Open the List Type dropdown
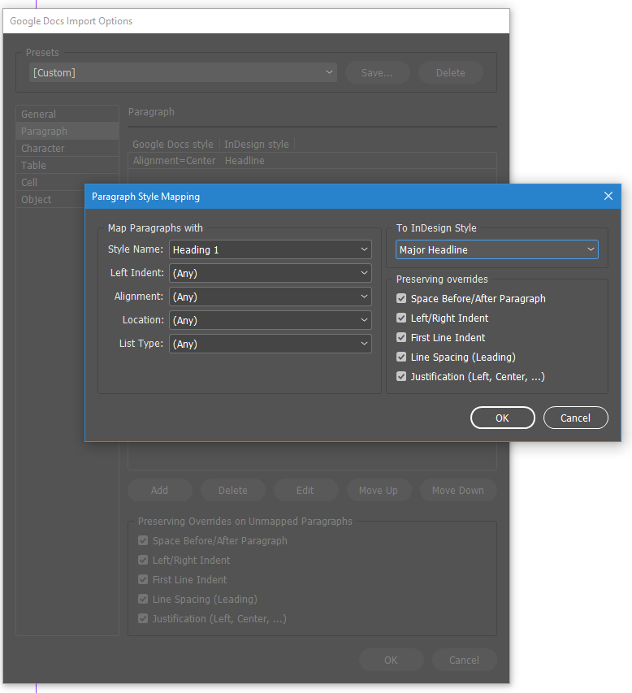This screenshot has height=693, width=632. (x=270, y=344)
